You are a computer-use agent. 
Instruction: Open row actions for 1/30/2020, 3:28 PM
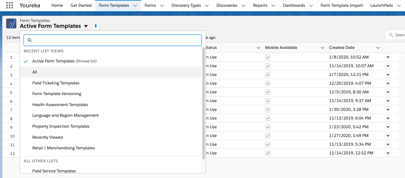pos(388,109)
